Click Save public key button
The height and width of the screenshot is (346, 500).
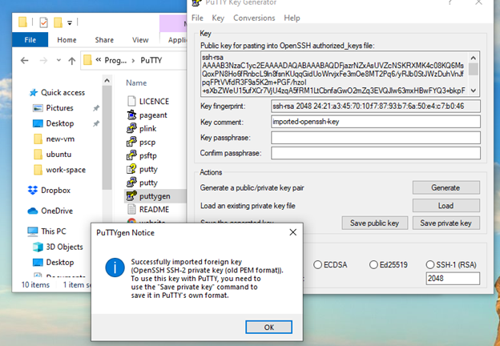pos(375,223)
